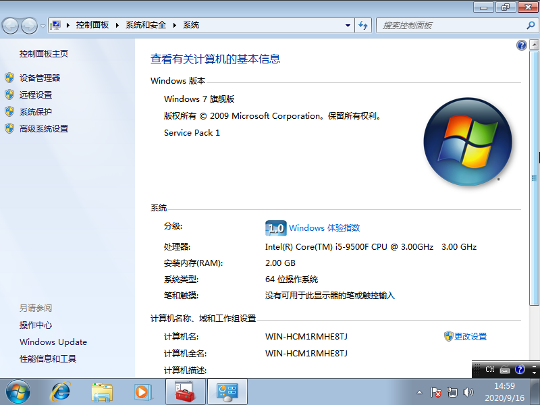Open Windows Media Player from the taskbar
This screenshot has width=540, height=405.
pyautogui.click(x=143, y=391)
